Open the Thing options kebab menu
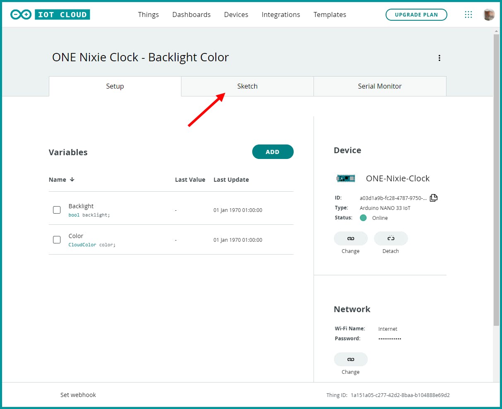Screen dimensions: 502x409 coord(439,58)
